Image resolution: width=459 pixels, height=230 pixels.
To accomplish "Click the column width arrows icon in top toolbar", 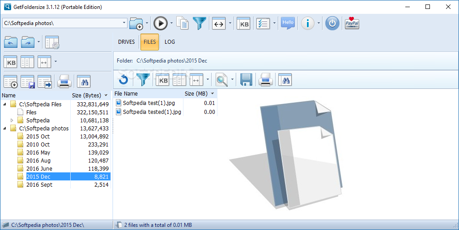I will [219, 23].
